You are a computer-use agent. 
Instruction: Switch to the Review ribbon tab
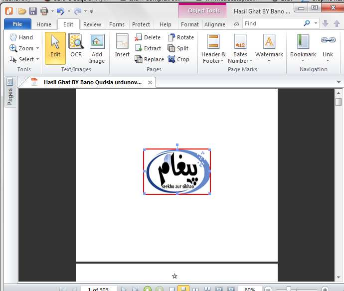pos(92,24)
